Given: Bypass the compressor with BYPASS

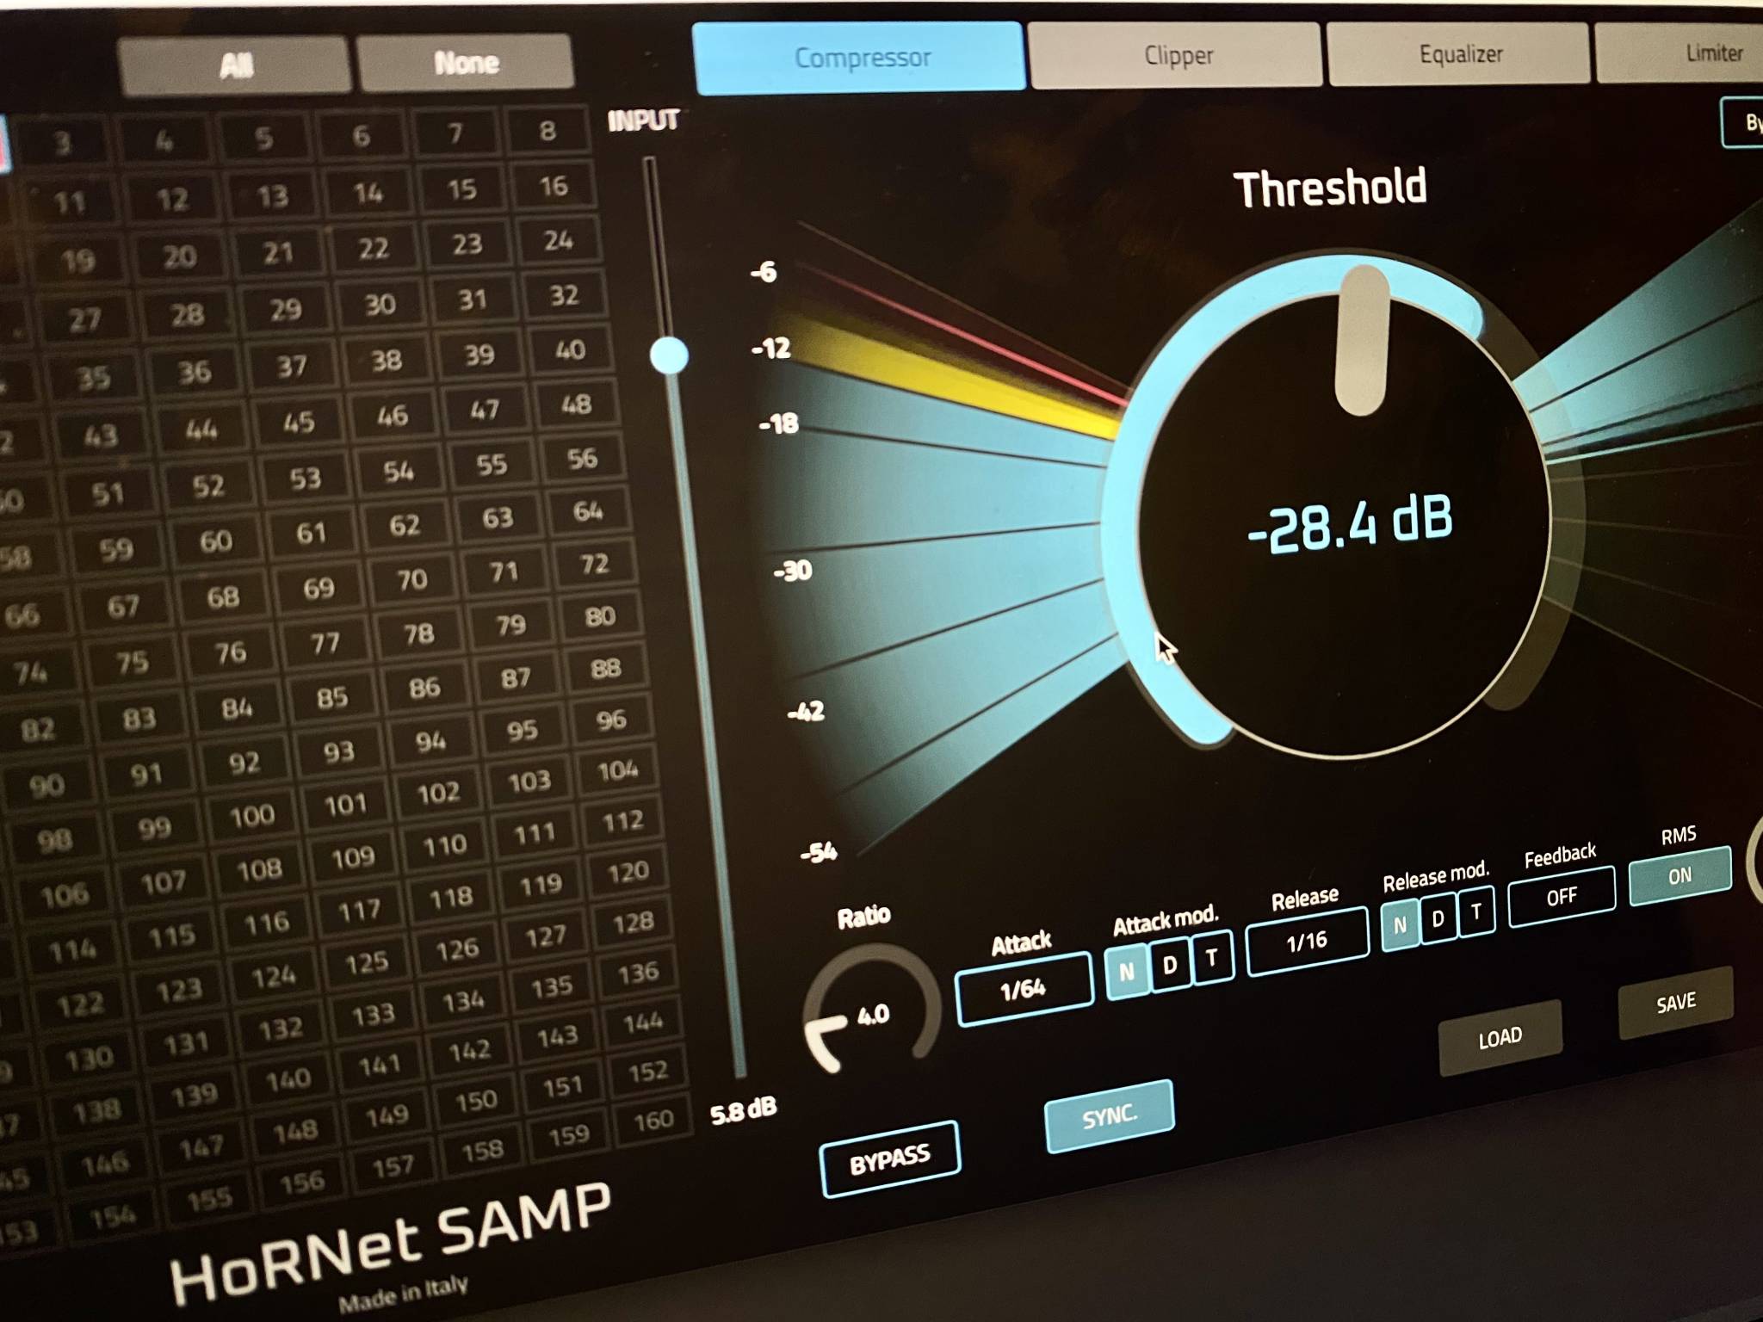Looking at the screenshot, I should (x=890, y=1158).
